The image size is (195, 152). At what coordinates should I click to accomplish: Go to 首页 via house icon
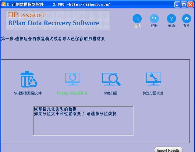(186, 19)
